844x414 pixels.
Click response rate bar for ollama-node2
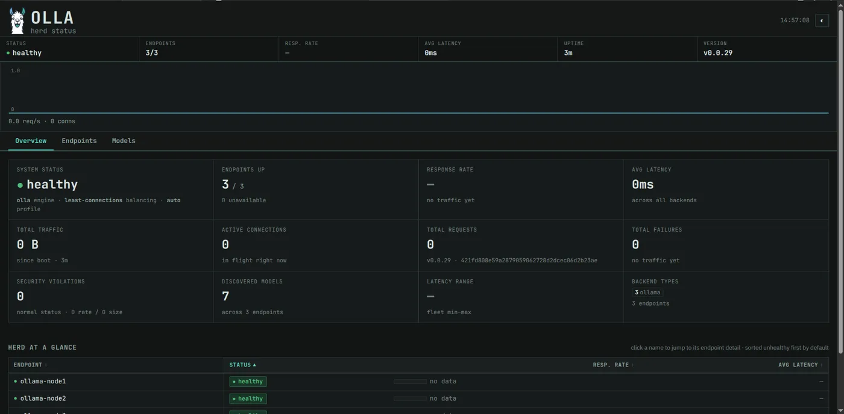click(410, 398)
